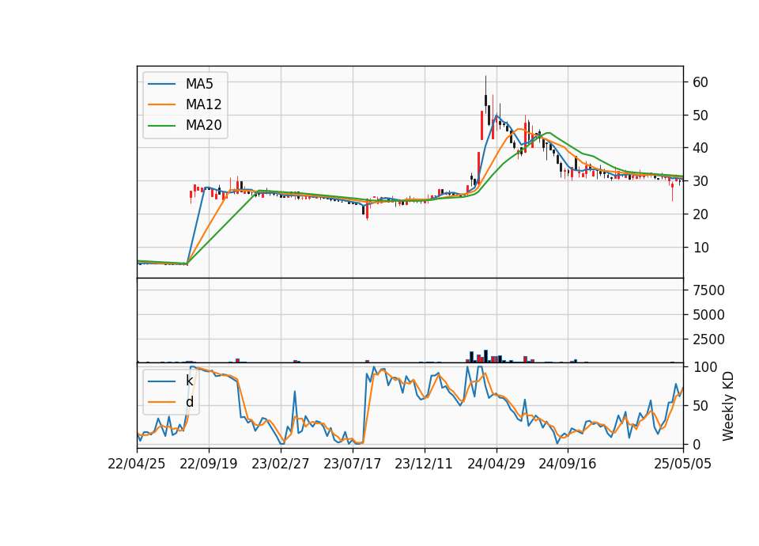The height and width of the screenshot is (546, 759).
Task: Click the price axis value 30
Action: (x=700, y=181)
